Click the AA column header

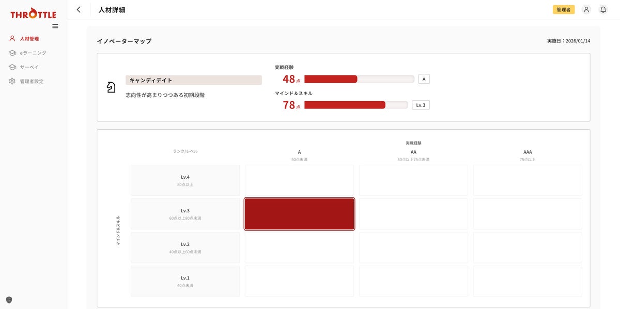(413, 152)
